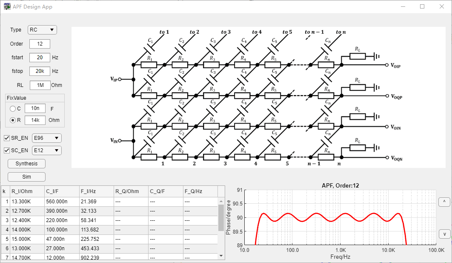Click the up arrow beside the phase plot
The image size is (452, 263).
click(444, 202)
